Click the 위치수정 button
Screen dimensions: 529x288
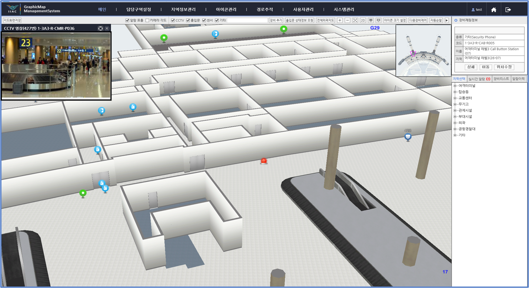[x=504, y=67]
